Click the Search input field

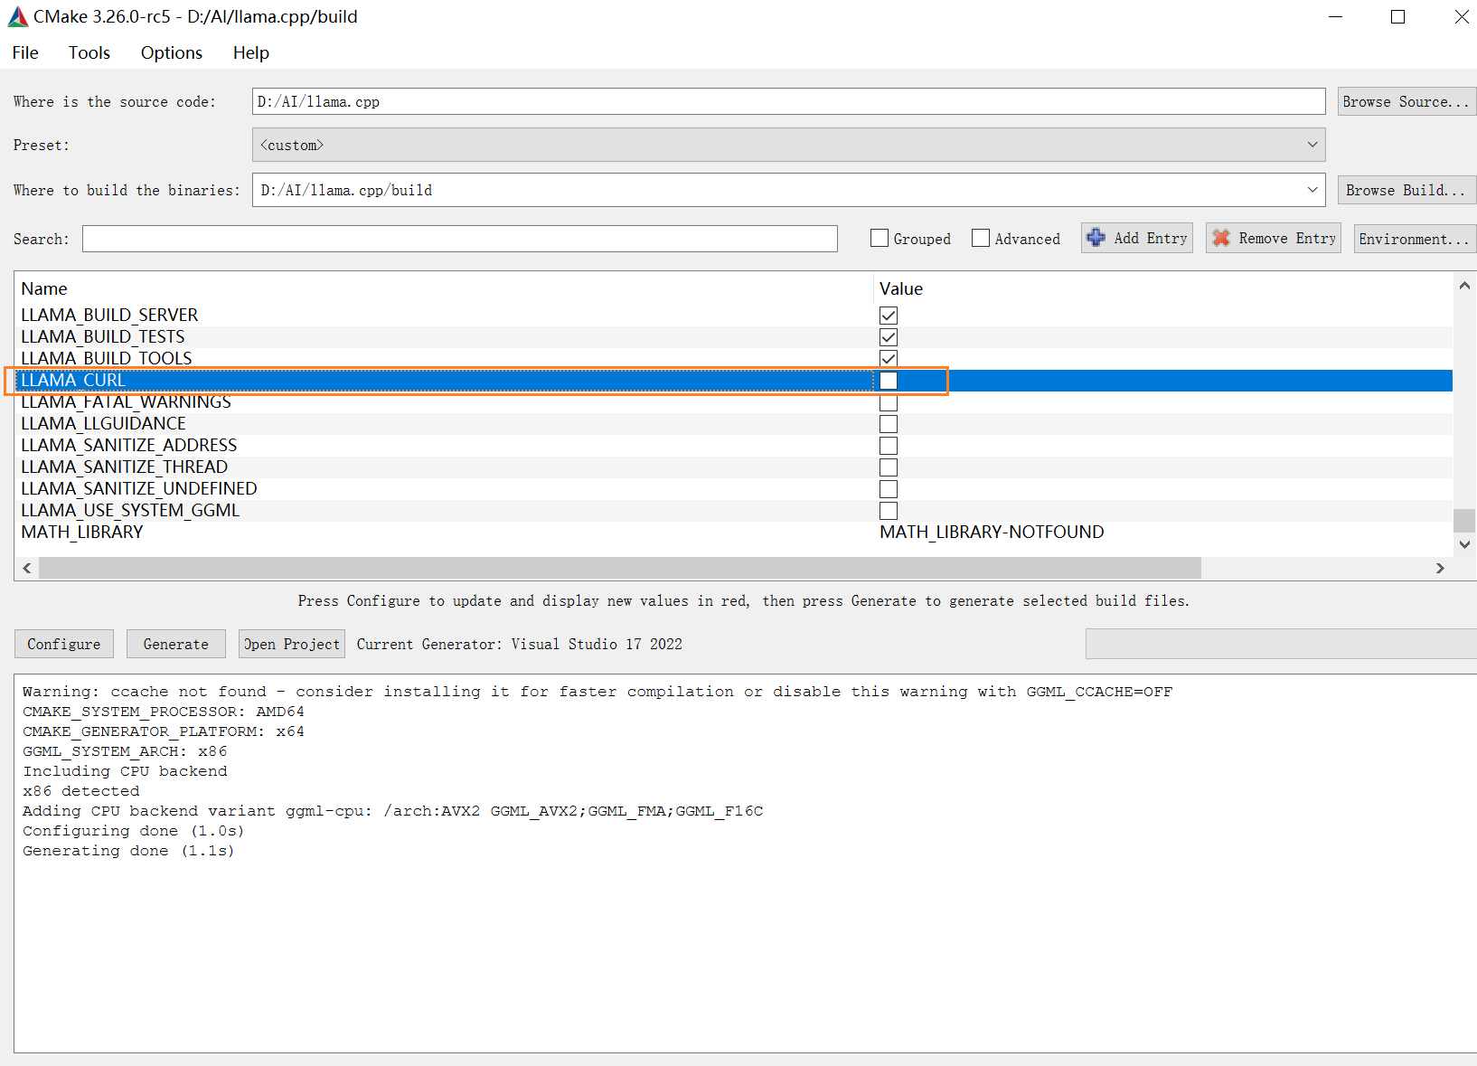[x=460, y=239]
